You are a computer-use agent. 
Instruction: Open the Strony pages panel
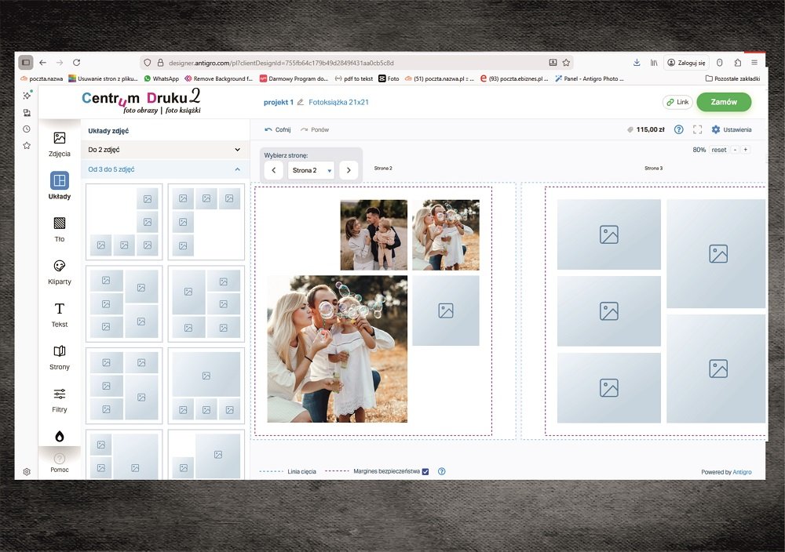(x=59, y=357)
